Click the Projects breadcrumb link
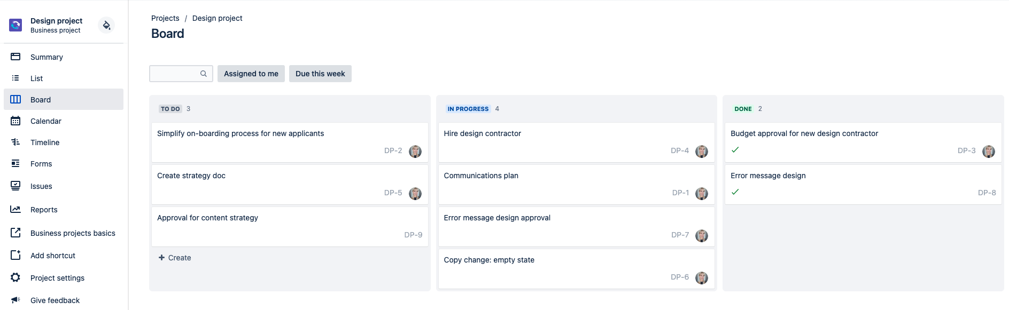Image resolution: width=1009 pixels, height=310 pixels. pyautogui.click(x=165, y=18)
